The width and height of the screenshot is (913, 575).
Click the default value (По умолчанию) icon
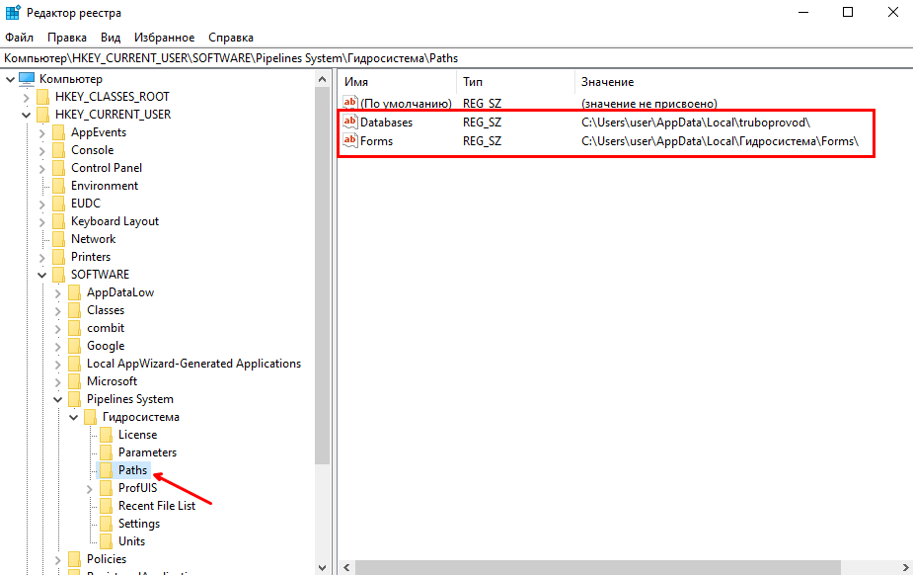pyautogui.click(x=349, y=104)
